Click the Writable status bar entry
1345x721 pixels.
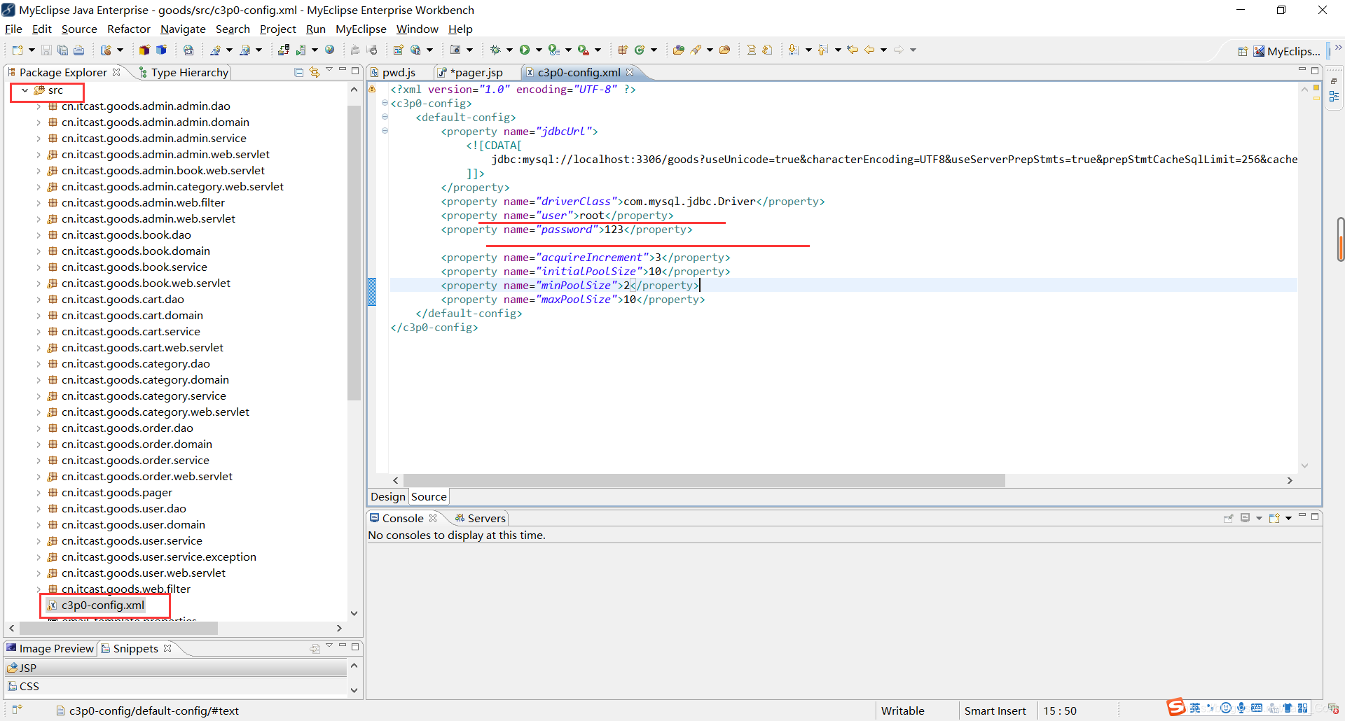(902, 710)
